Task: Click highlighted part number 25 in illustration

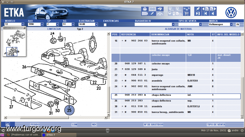Action: tap(69, 110)
